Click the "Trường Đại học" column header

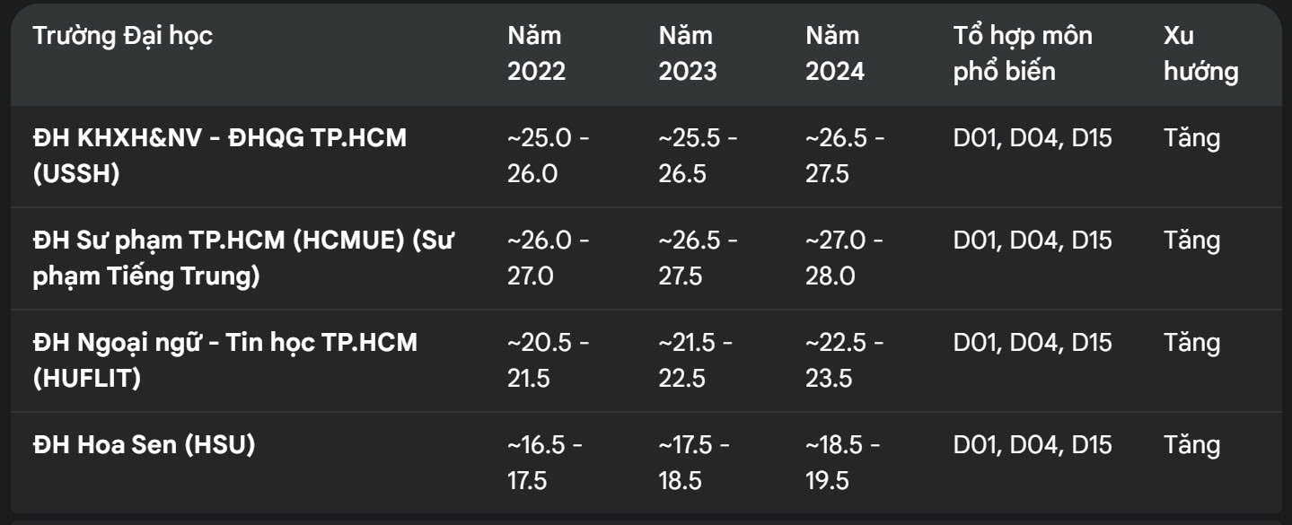coord(123,36)
